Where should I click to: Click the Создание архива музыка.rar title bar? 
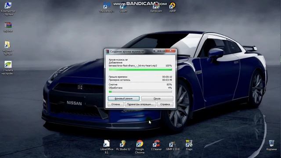[127, 52]
